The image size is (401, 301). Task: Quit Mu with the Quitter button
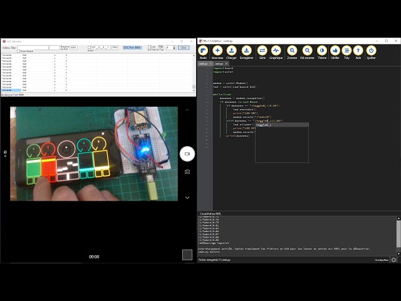[371, 53]
